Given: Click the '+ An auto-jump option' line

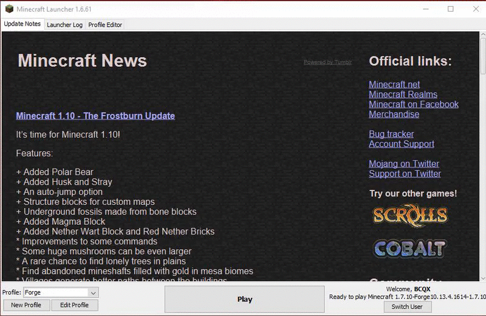Looking at the screenshot, I should pos(59,191).
